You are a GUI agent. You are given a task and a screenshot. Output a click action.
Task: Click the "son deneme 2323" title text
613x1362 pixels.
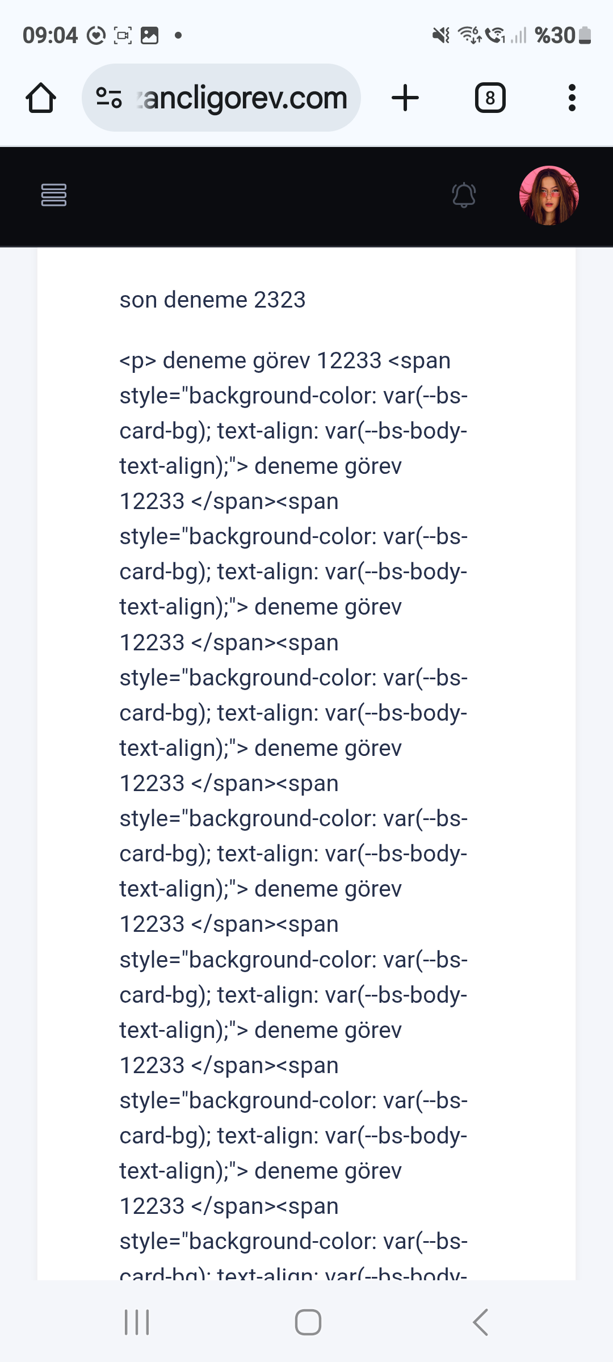coord(212,300)
